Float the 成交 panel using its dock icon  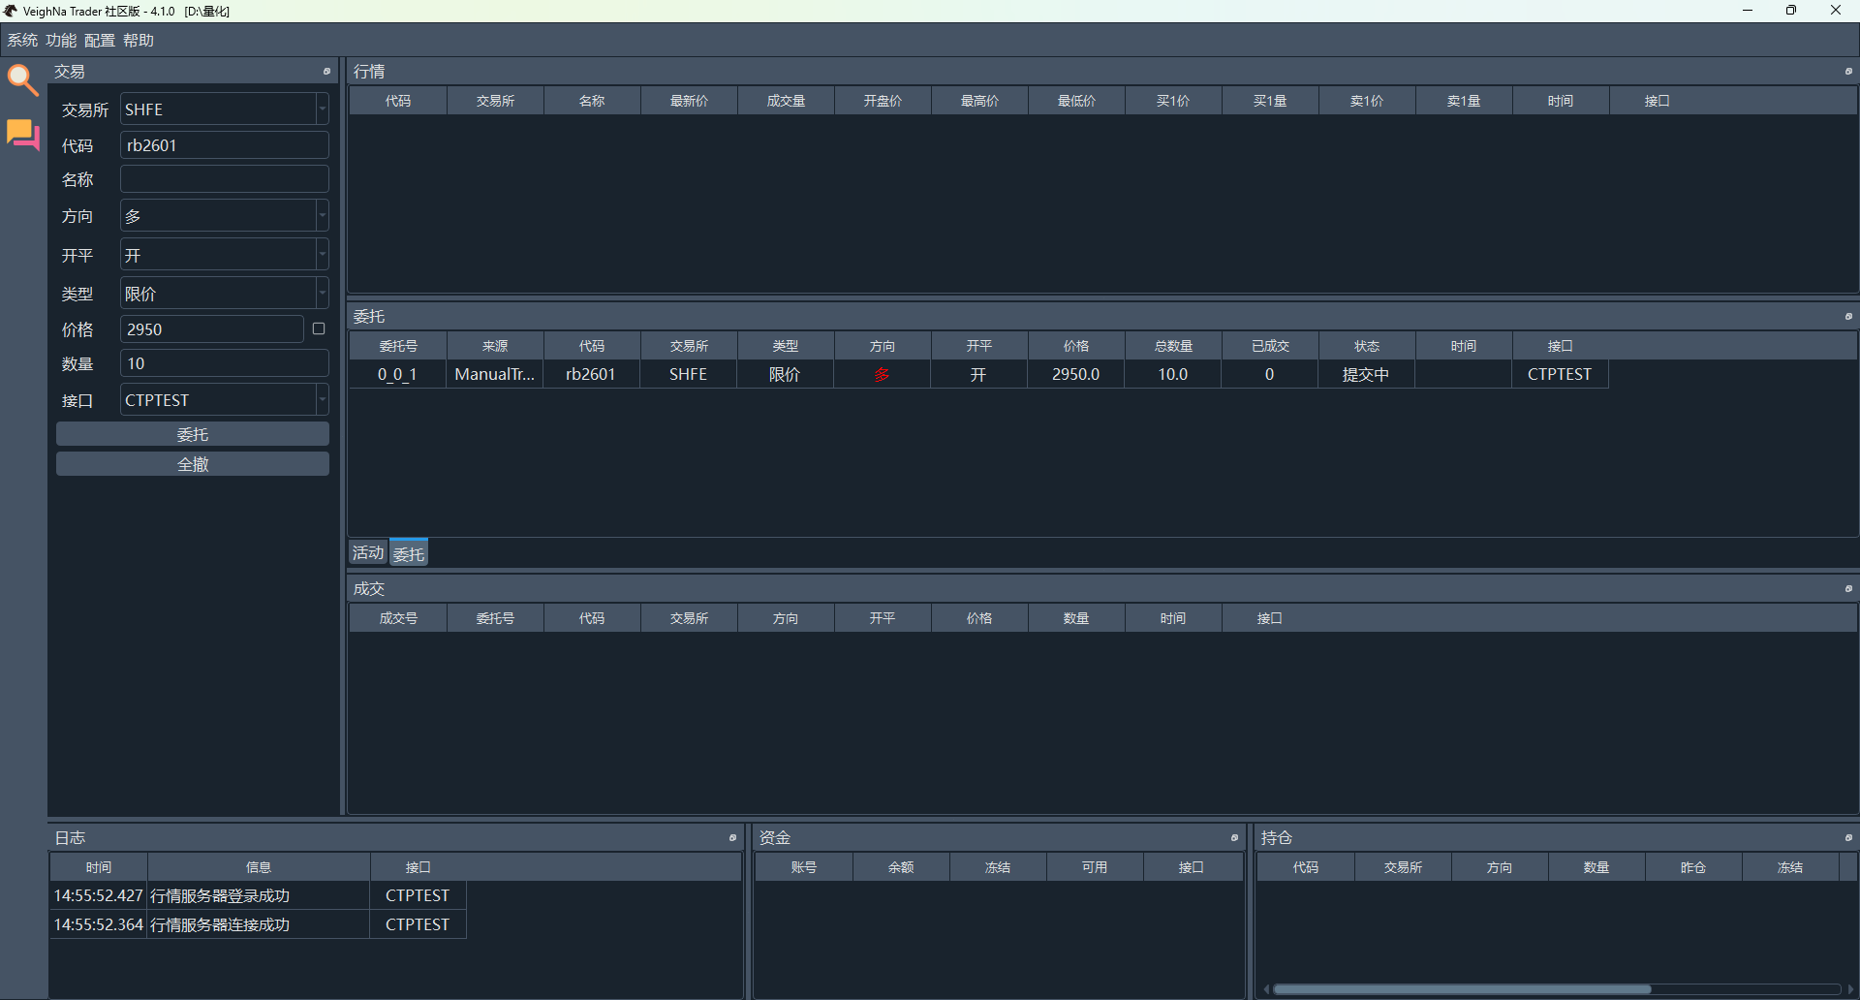click(x=1847, y=589)
